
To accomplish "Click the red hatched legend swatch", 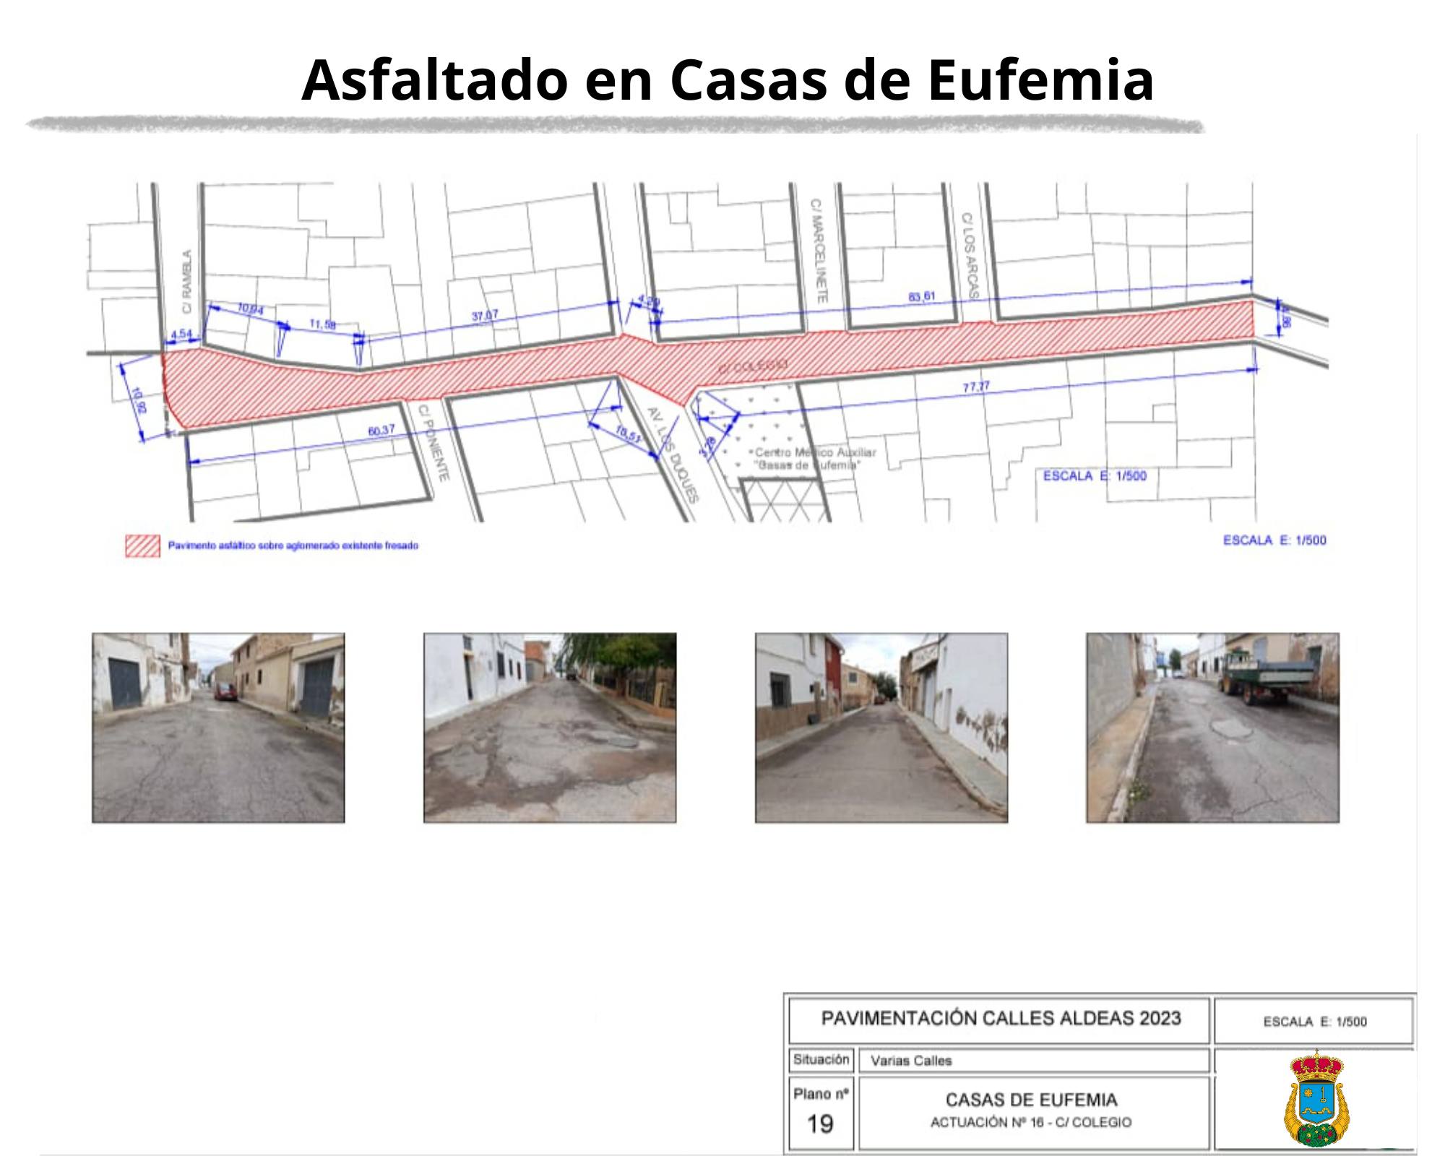I will click(x=142, y=546).
